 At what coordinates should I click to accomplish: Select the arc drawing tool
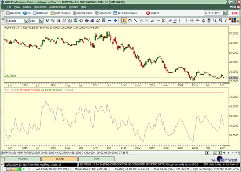[x=192, y=20]
